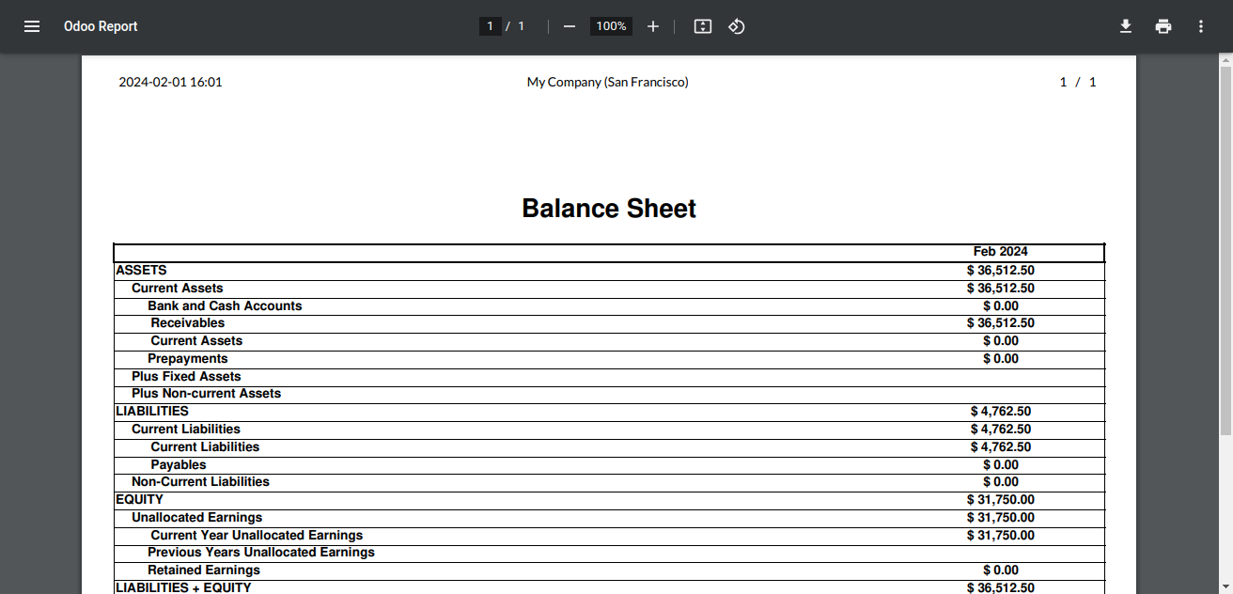Click the scrollbar up arrow
1233x594 pixels.
click(x=1225, y=59)
